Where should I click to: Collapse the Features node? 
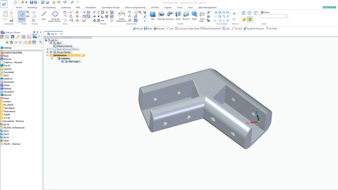(52, 58)
